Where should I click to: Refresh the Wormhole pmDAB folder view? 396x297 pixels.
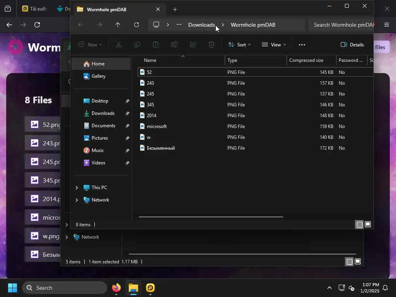point(137,25)
